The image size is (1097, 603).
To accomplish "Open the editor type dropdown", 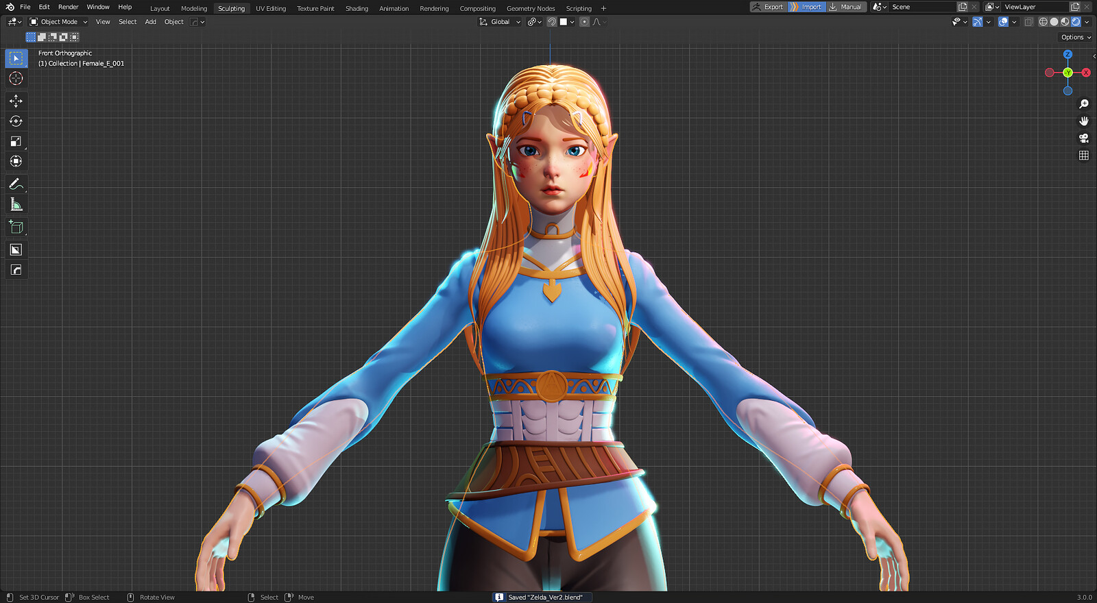I will point(14,22).
